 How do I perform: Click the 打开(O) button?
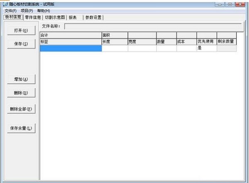pos(21,30)
